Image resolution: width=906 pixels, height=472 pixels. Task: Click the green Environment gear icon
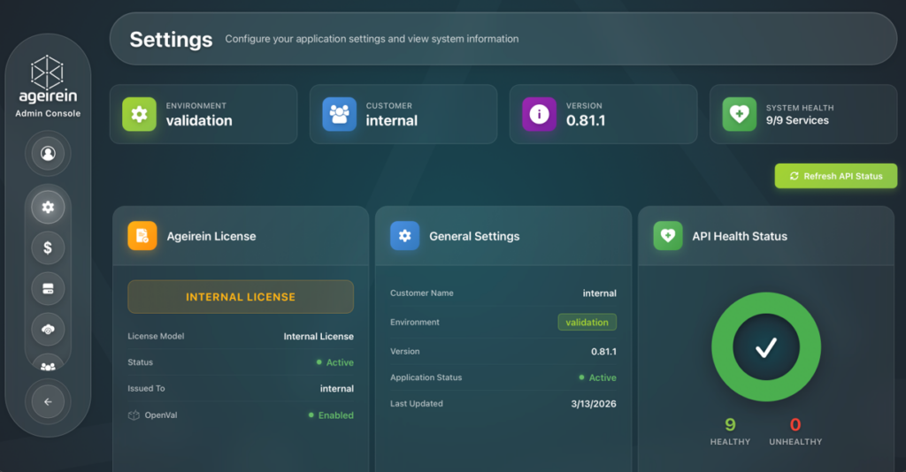(x=139, y=114)
